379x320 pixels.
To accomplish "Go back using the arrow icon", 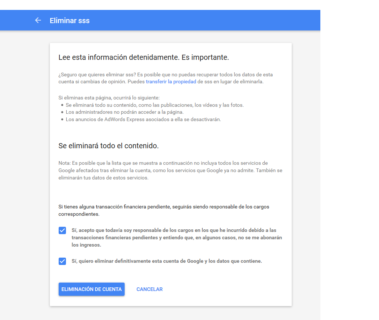I will point(38,20).
